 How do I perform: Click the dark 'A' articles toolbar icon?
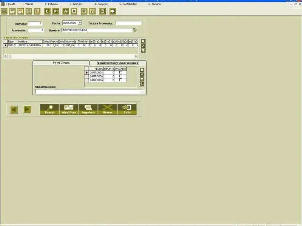(x=66, y=11)
